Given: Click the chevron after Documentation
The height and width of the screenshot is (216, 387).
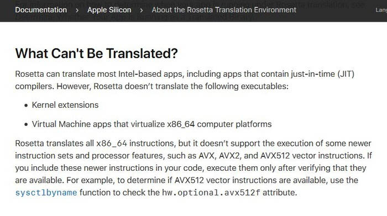Looking at the screenshot, I should click(x=77, y=10).
